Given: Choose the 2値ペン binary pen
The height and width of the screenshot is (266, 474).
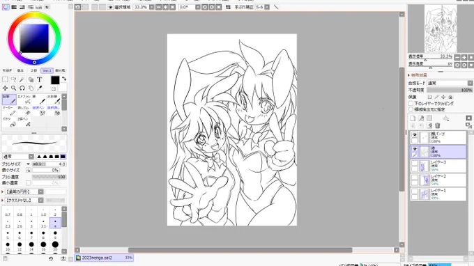Looking at the screenshot, I should tap(24, 122).
